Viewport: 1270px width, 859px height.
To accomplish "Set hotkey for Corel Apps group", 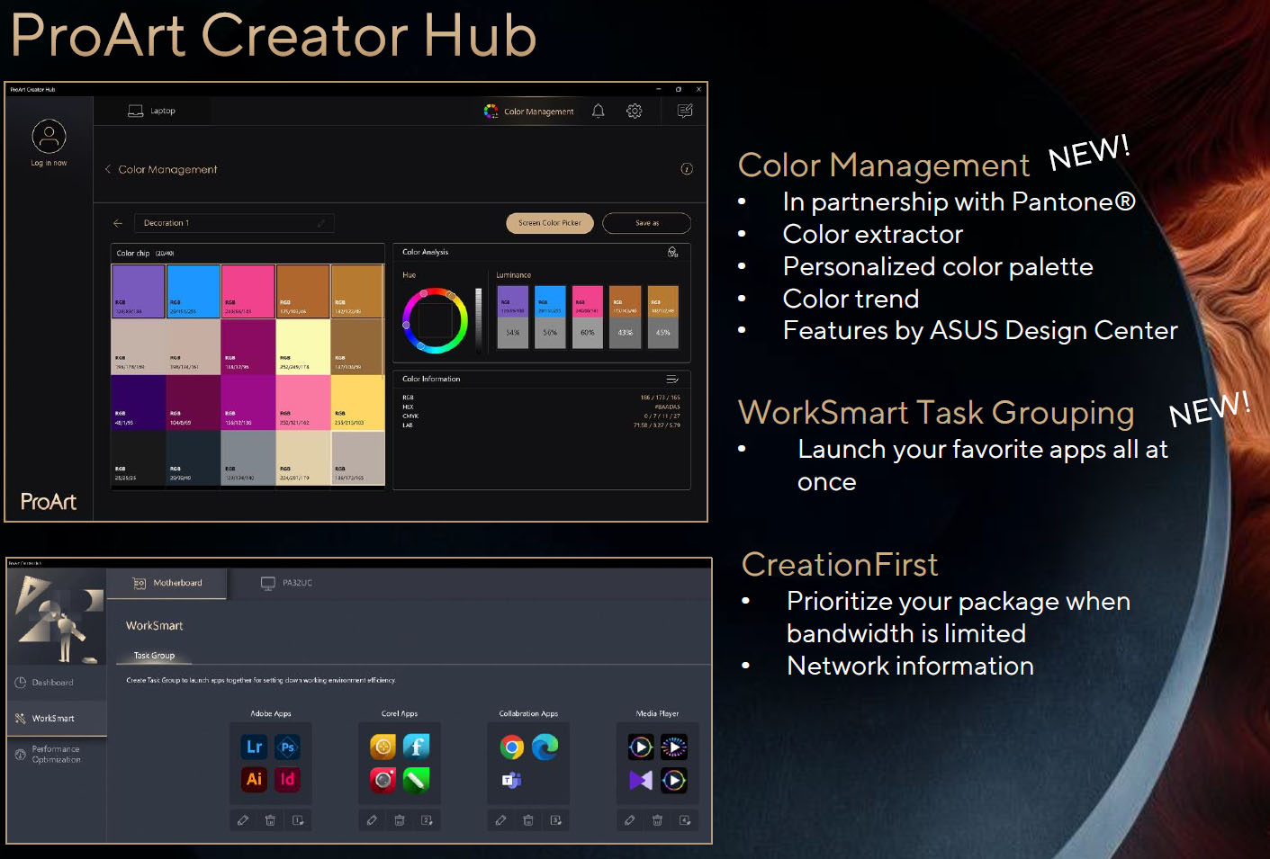I will coord(428,820).
